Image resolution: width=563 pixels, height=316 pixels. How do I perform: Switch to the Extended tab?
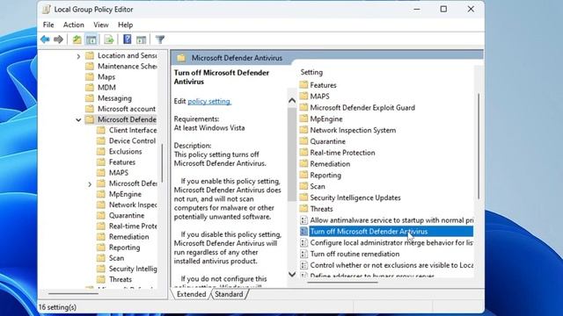[x=191, y=294]
